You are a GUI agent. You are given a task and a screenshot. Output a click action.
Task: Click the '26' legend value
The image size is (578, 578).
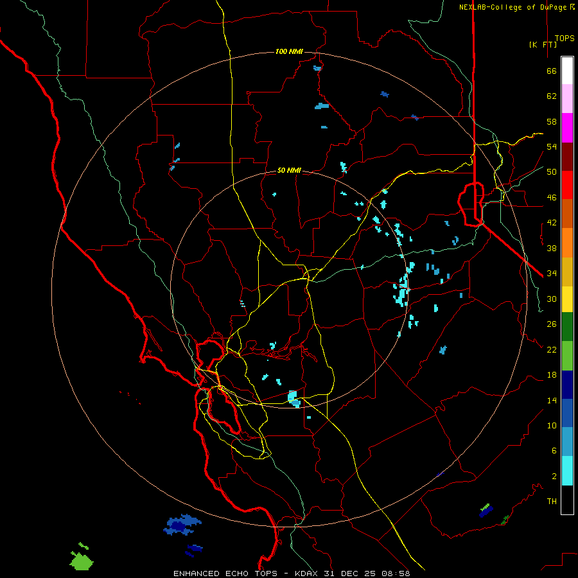coord(552,324)
